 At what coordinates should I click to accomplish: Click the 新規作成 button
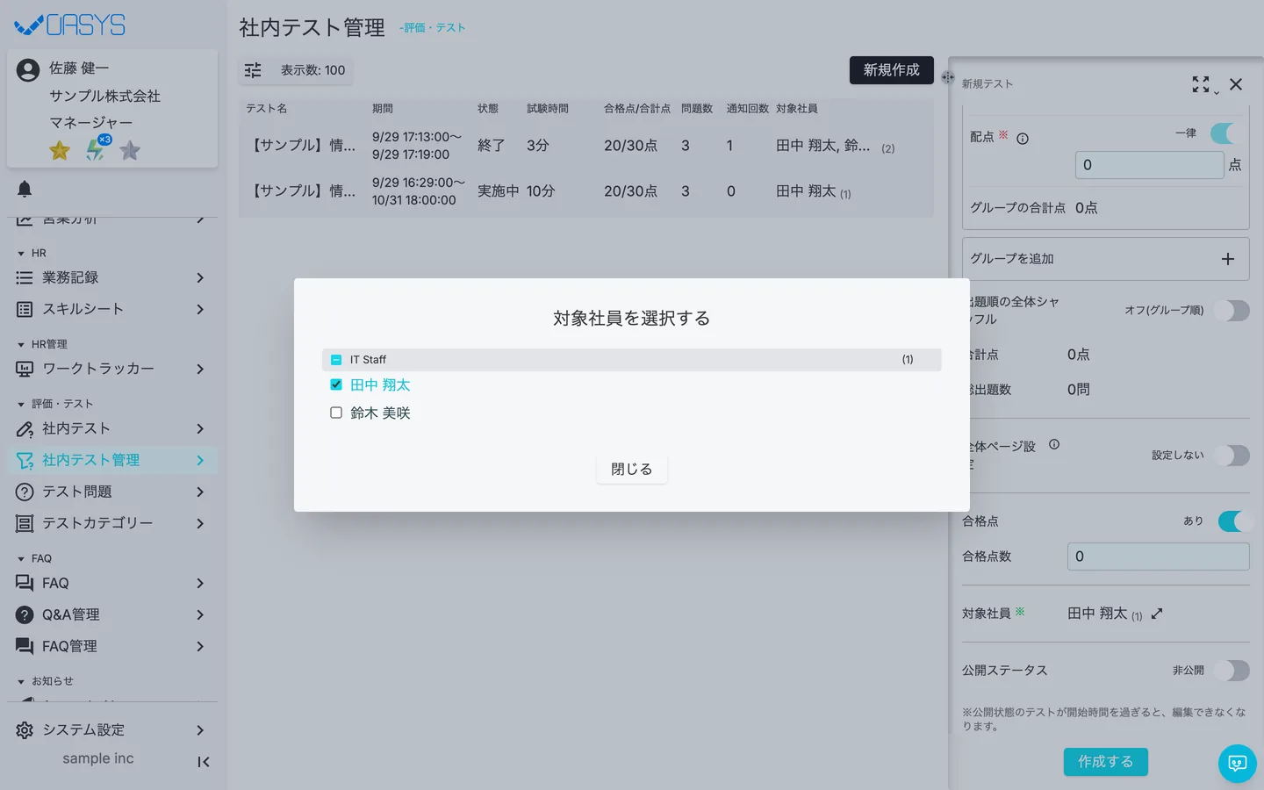[x=891, y=70]
